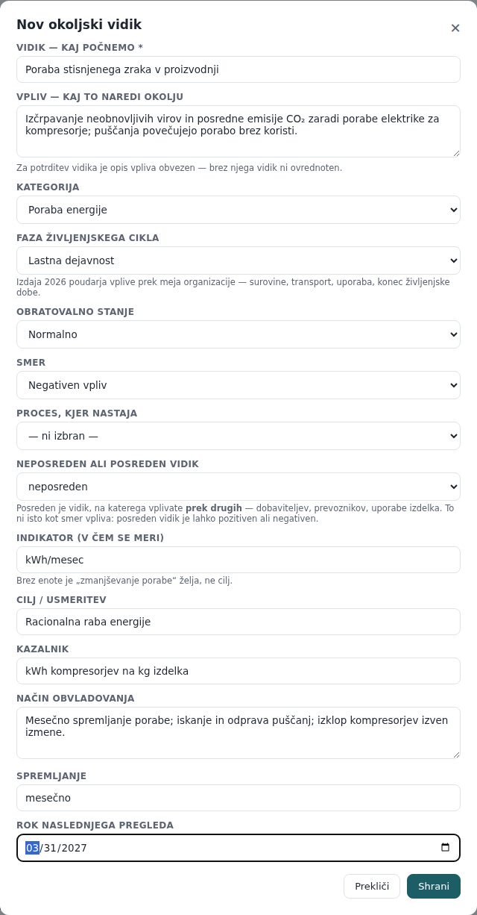Image resolution: width=477 pixels, height=915 pixels.
Task: Click the Cilj / usmeritev input field
Action: point(238,622)
